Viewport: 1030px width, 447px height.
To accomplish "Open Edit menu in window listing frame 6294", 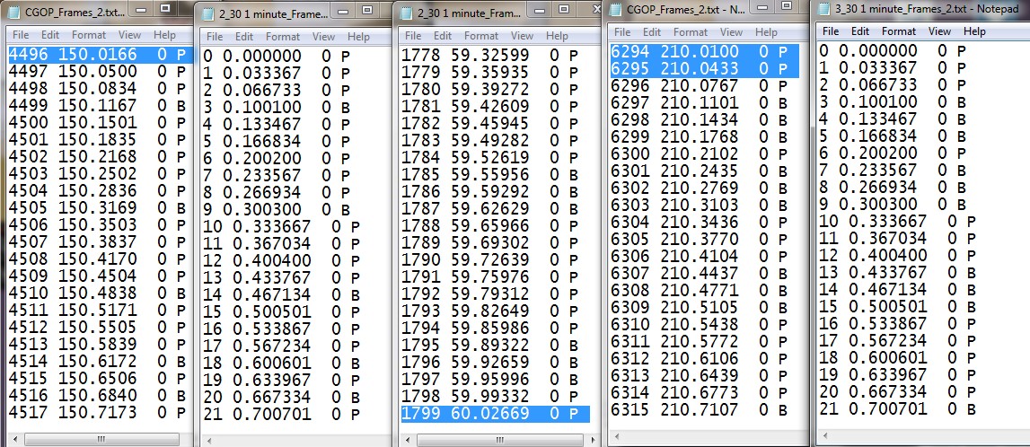I will pyautogui.click(x=652, y=32).
